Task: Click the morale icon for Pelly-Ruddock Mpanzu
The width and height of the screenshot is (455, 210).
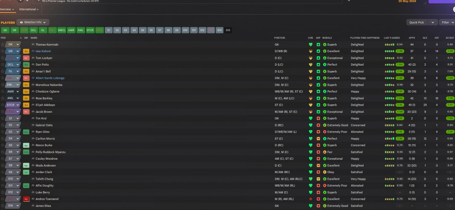Action: click(325, 152)
